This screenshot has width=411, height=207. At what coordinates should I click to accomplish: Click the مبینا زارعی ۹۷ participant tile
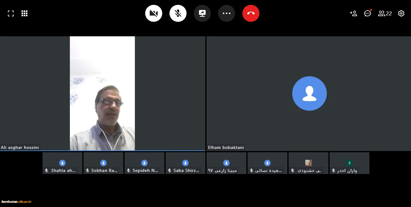click(x=226, y=163)
